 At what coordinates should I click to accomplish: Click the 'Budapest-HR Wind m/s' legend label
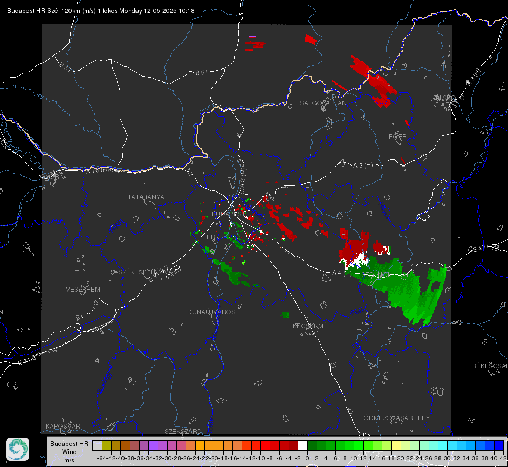click(x=69, y=451)
